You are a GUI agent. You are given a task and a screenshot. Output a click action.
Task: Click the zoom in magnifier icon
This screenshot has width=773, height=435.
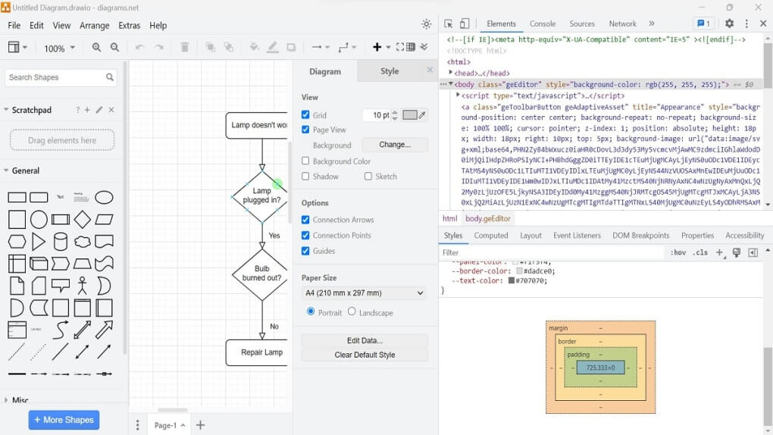[x=96, y=48]
